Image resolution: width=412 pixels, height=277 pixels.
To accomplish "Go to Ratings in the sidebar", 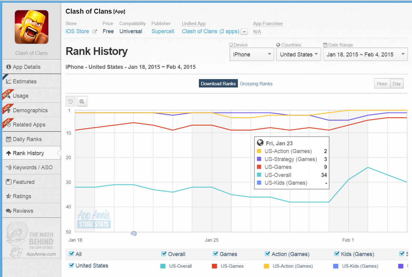I will (x=32, y=196).
